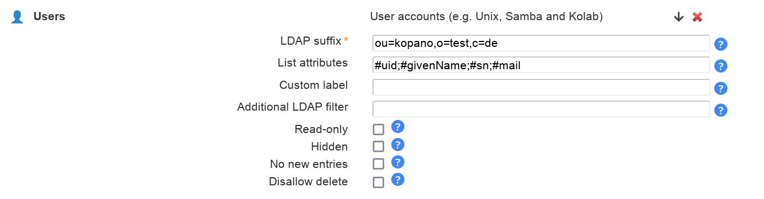
Task: Check the No new entries box
Action: (378, 164)
